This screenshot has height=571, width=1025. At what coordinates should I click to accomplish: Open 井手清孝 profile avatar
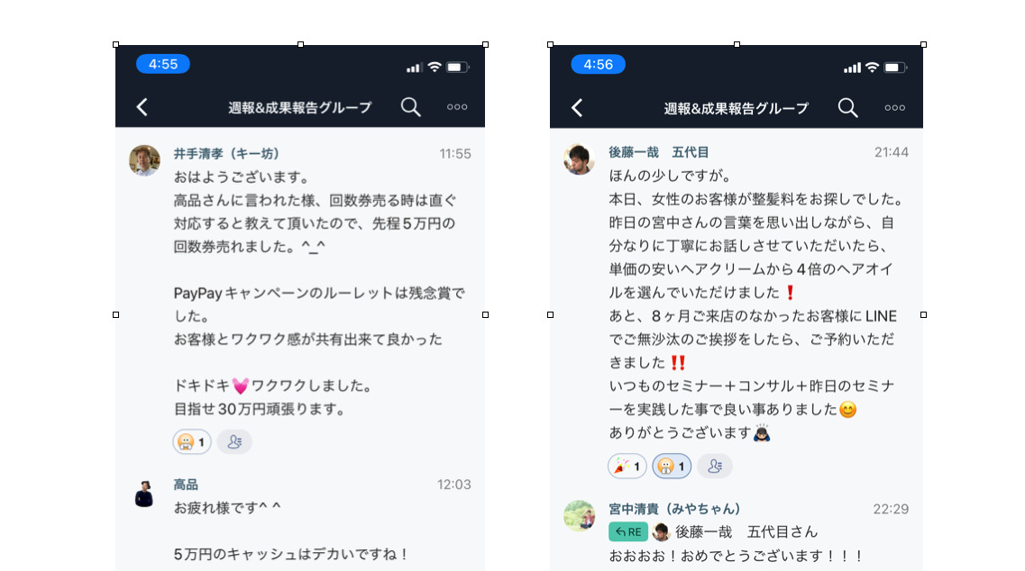pyautogui.click(x=144, y=160)
